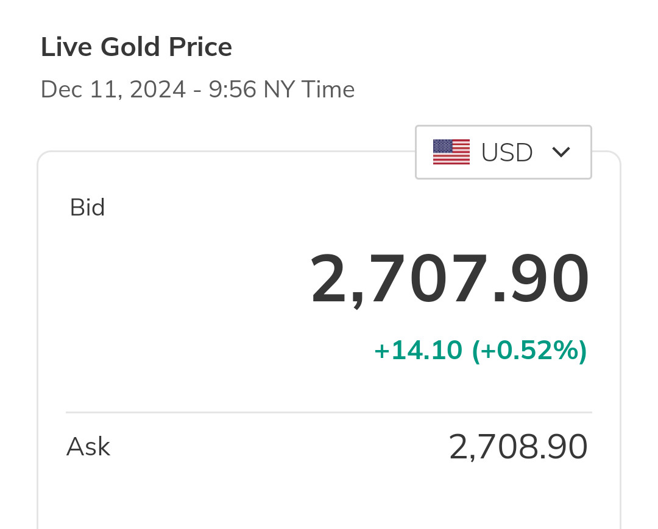Click the Dec 11, 2024 date text
The height and width of the screenshot is (529, 658).
(113, 90)
